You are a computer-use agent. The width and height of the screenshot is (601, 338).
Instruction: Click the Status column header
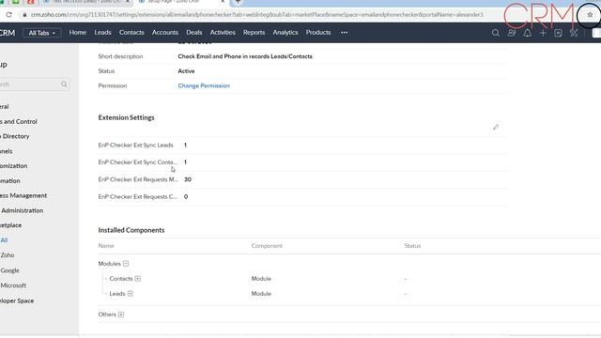click(412, 246)
